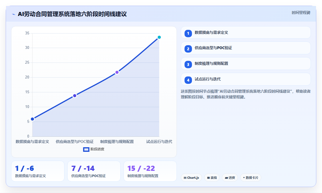Click the icon in the 进度 tag

226,178
